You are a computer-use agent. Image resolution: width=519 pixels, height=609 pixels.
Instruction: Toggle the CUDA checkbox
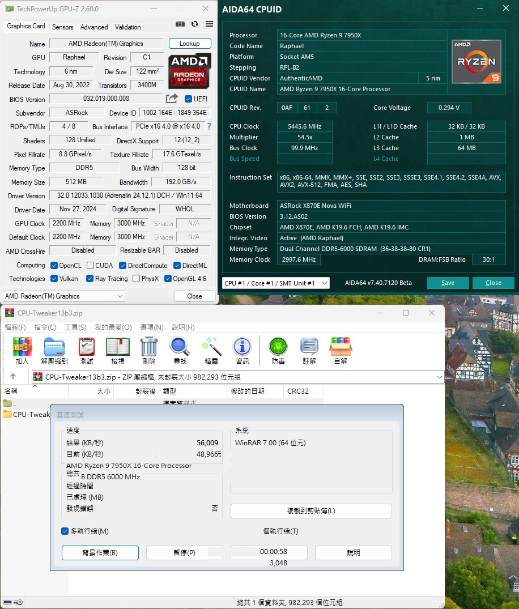pyautogui.click(x=90, y=265)
